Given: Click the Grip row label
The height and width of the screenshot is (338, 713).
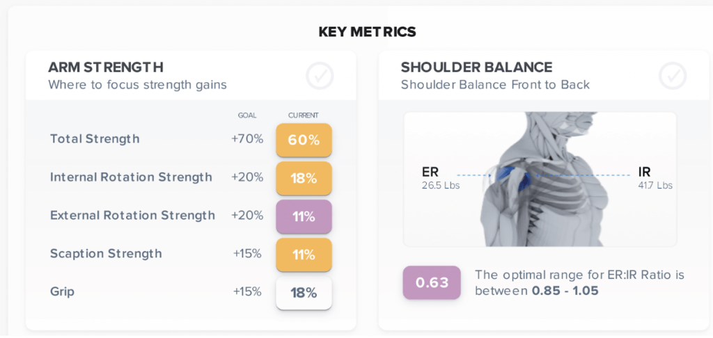Looking at the screenshot, I should pos(62,292).
